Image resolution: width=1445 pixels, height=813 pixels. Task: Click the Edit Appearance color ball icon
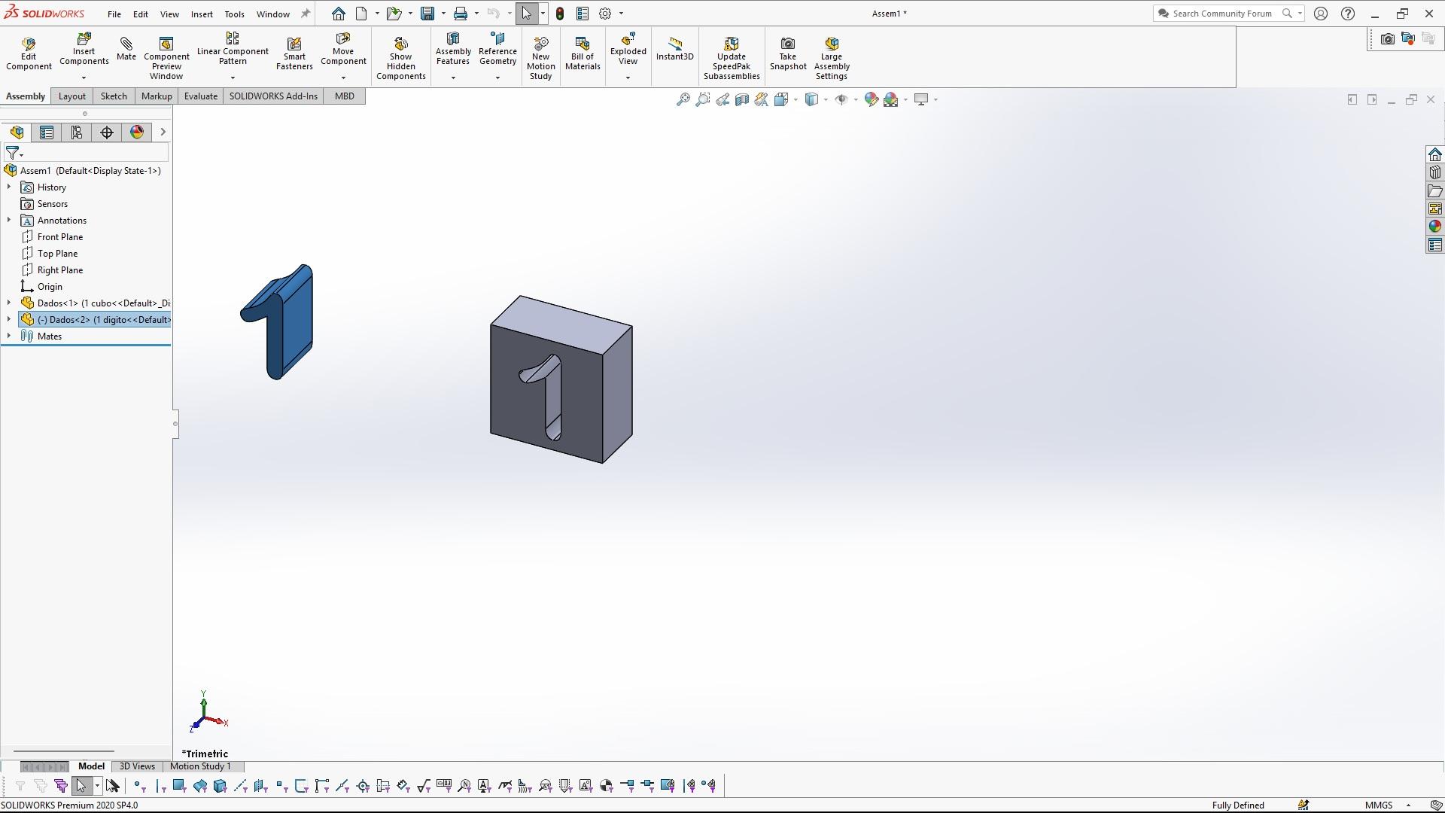click(x=872, y=99)
